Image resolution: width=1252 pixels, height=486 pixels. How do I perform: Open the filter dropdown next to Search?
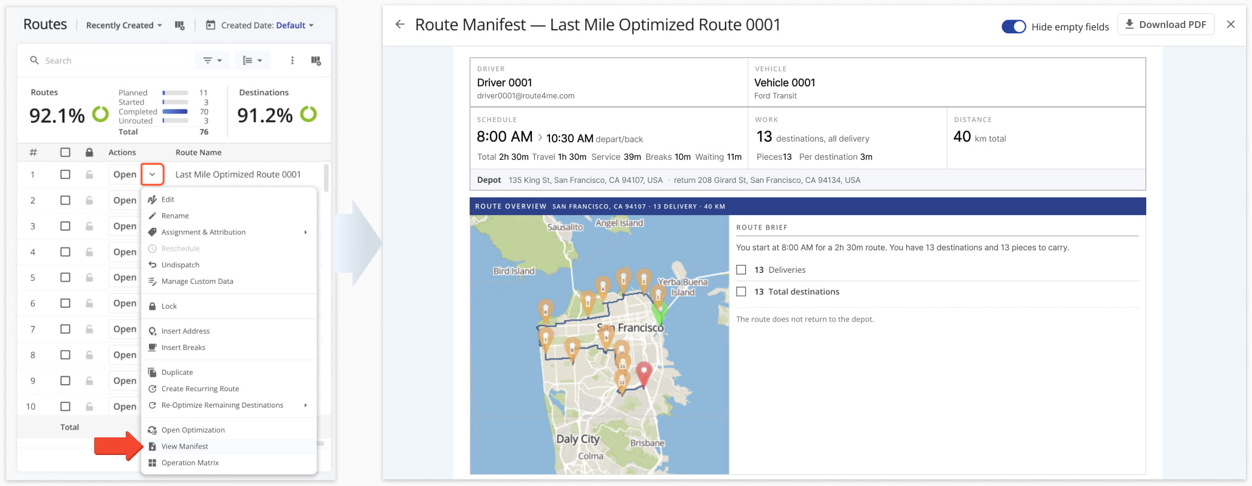click(212, 60)
